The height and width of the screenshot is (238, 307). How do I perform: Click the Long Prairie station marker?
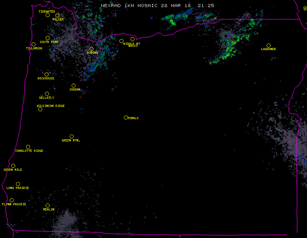(x=18, y=184)
